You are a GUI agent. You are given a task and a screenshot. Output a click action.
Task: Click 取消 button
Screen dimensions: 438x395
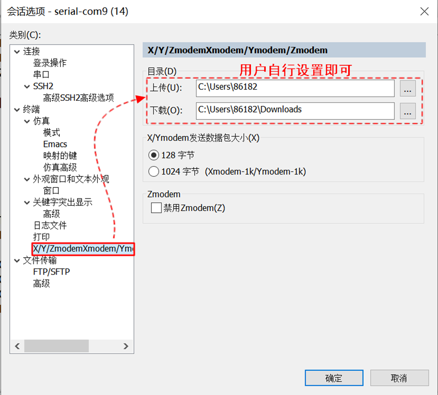pyautogui.click(x=399, y=378)
